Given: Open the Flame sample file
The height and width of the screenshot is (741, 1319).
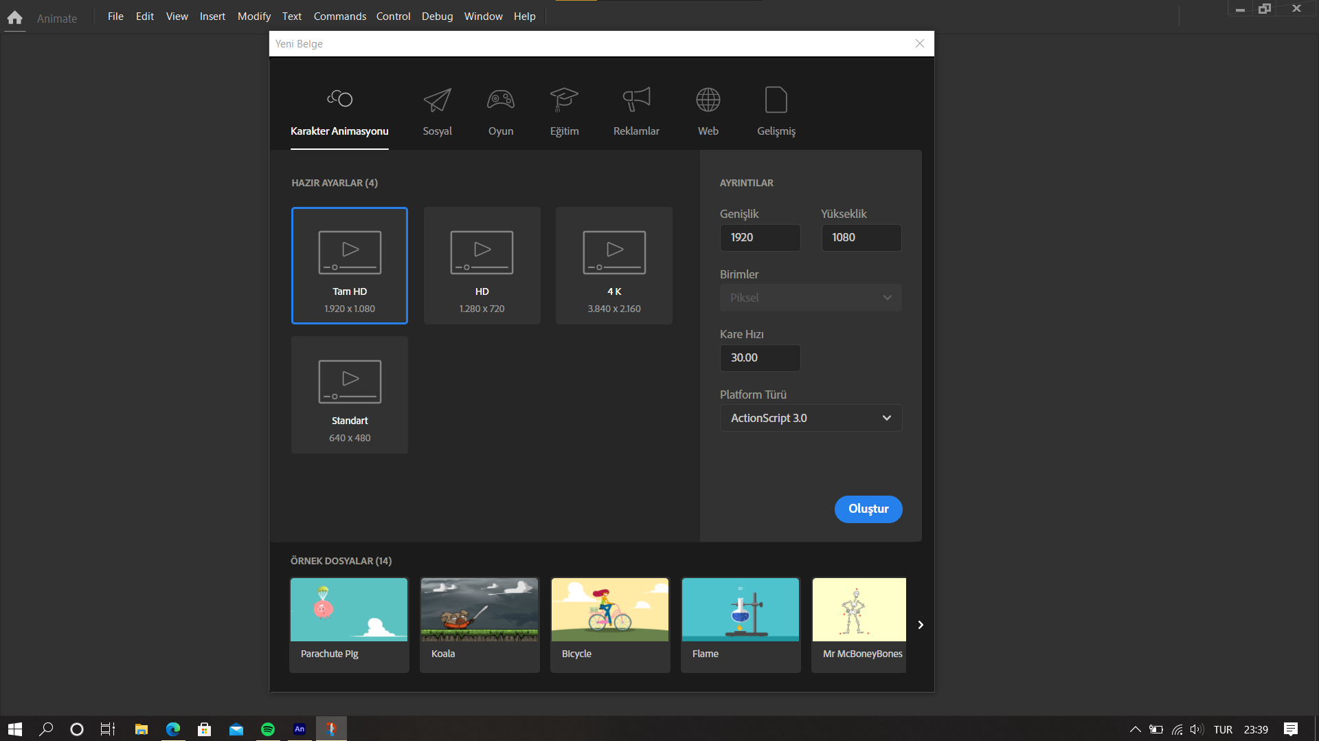Looking at the screenshot, I should (741, 625).
